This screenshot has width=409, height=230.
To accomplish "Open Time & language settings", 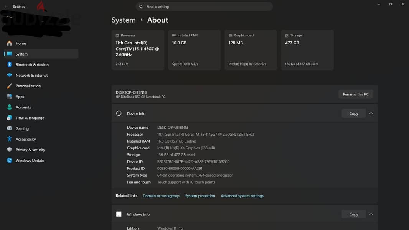I will pos(41,118).
